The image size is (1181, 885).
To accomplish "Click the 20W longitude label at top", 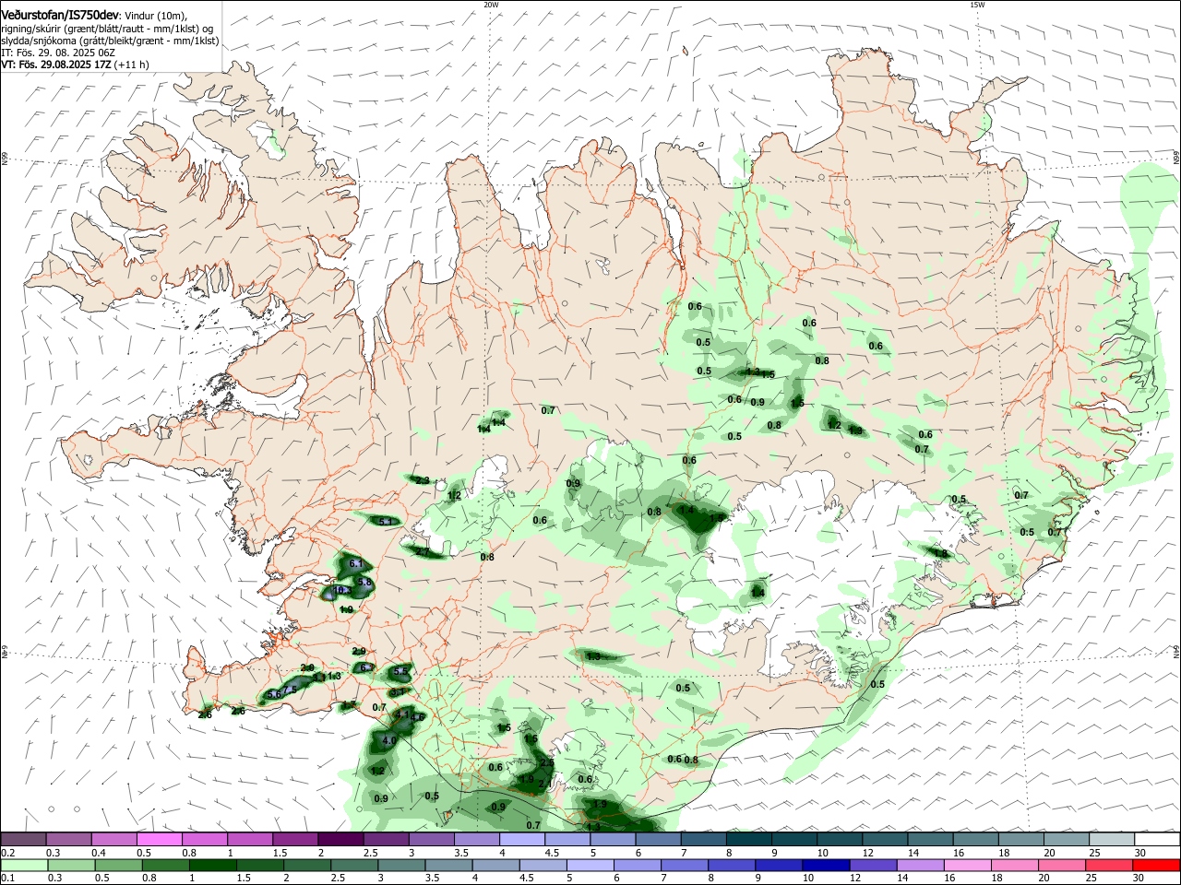I will (x=491, y=5).
